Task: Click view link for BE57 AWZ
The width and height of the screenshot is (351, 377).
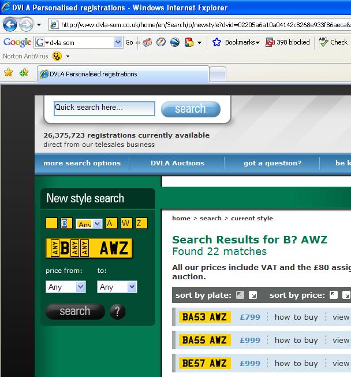Action: [x=341, y=363]
